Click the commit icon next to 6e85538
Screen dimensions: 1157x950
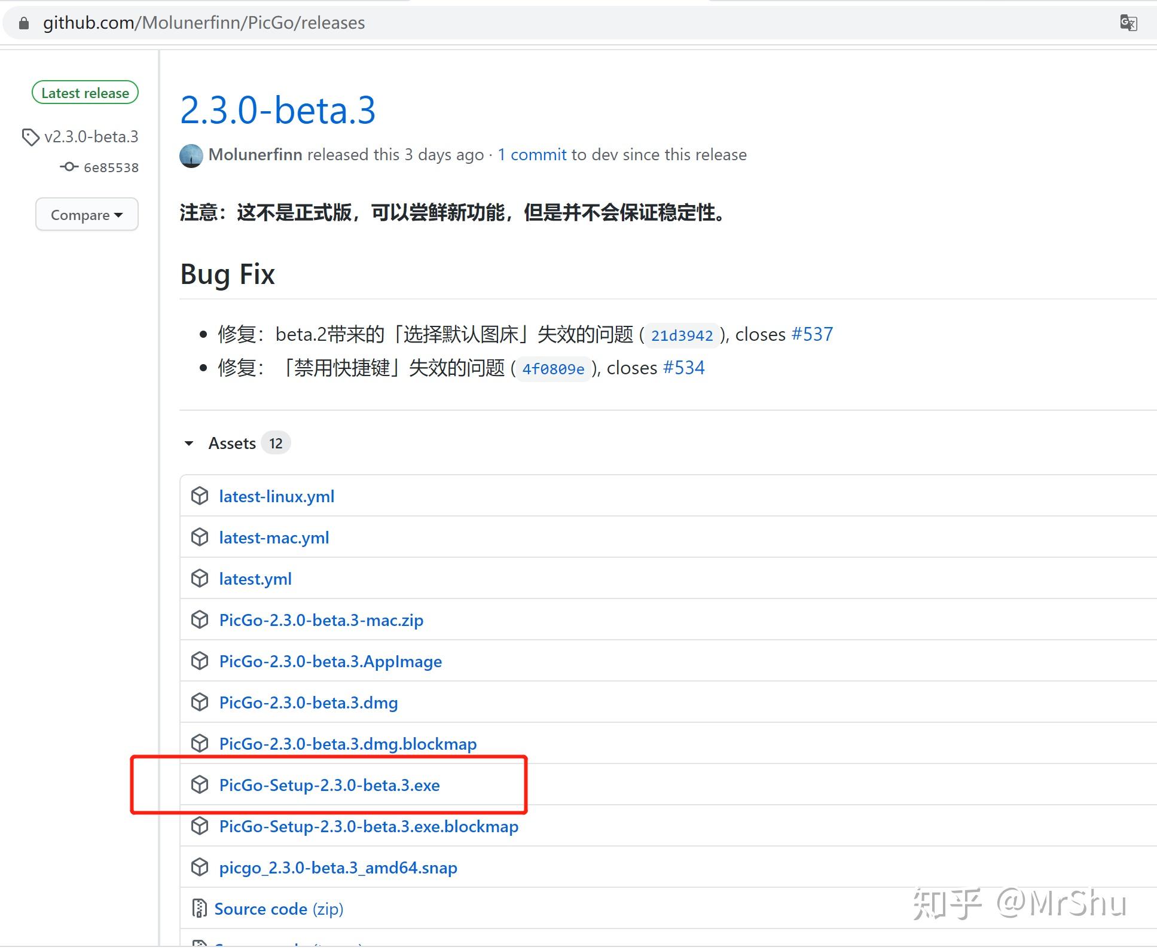[69, 167]
